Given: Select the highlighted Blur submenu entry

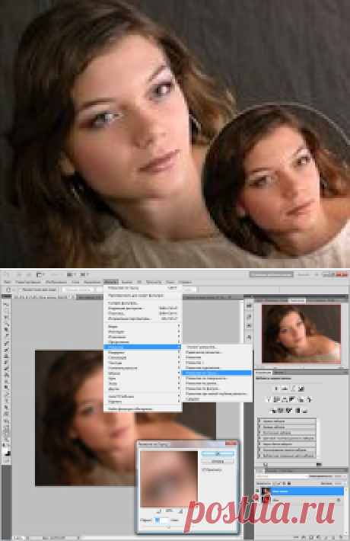Looking at the screenshot, I should tap(142, 347).
